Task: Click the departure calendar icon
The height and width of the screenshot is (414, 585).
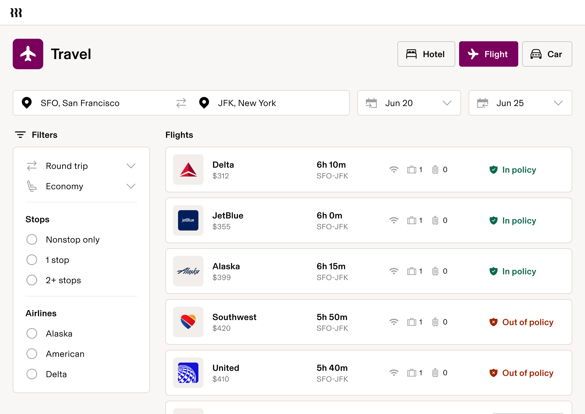Action: click(372, 103)
